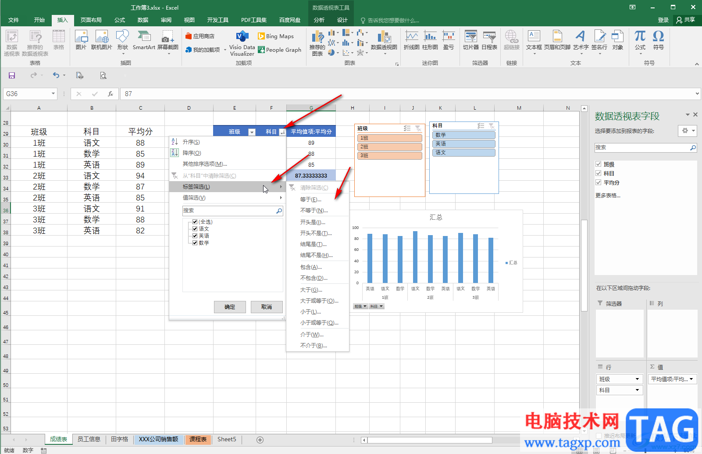Toggle the 班级 field checkbox
Screen dimensions: 702x454
tap(599, 164)
